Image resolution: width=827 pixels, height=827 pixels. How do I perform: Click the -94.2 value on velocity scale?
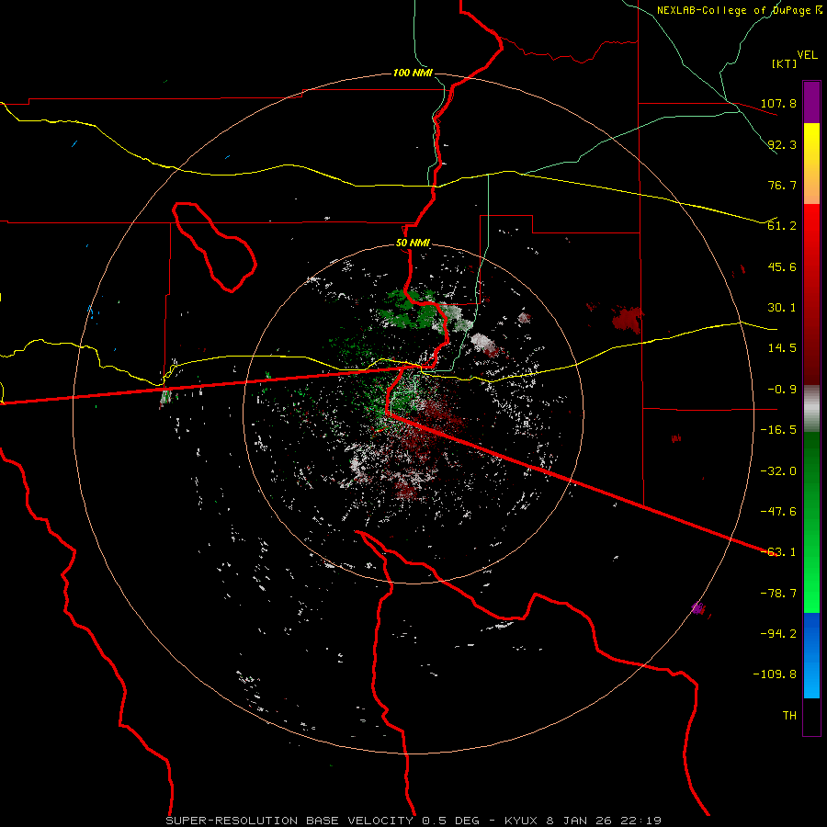tap(778, 634)
